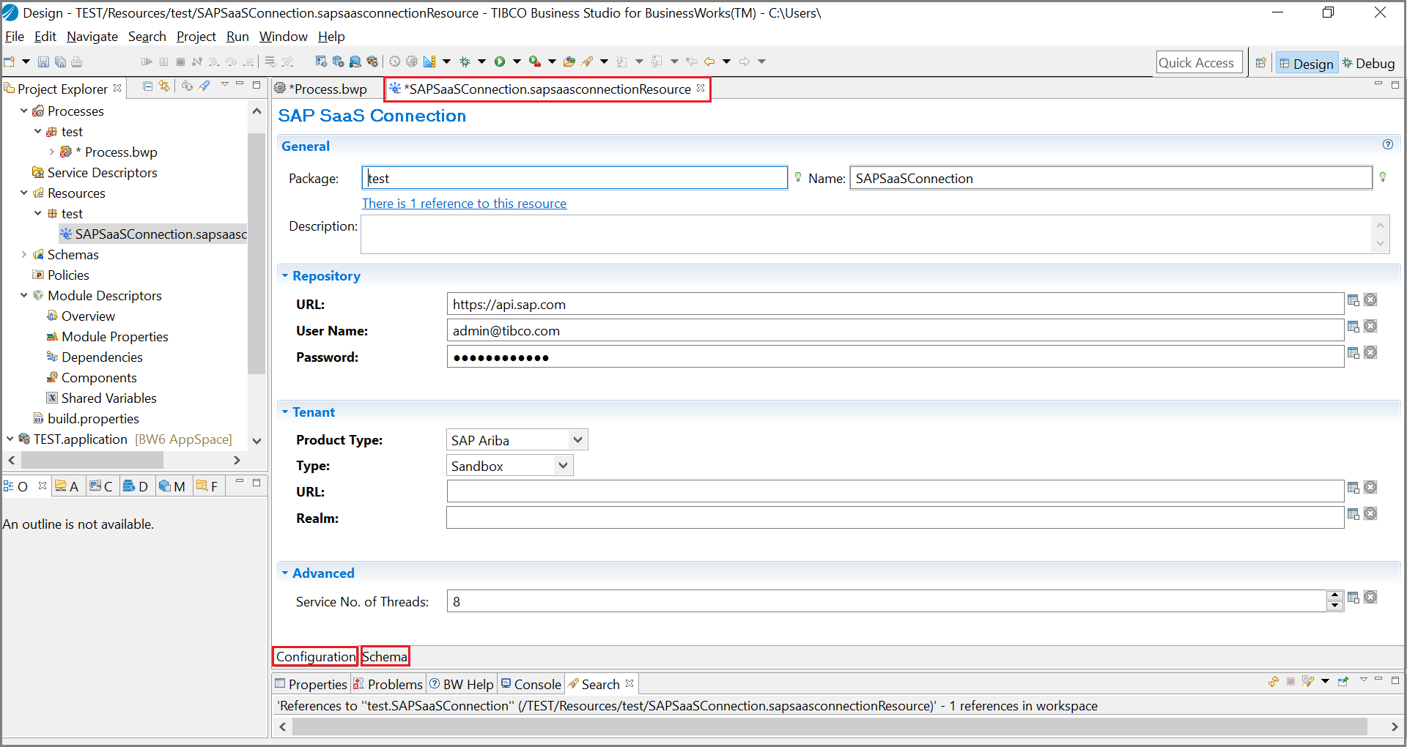Clear the Repository User Name binding icon
The width and height of the screenshot is (1407, 747).
tap(1370, 327)
